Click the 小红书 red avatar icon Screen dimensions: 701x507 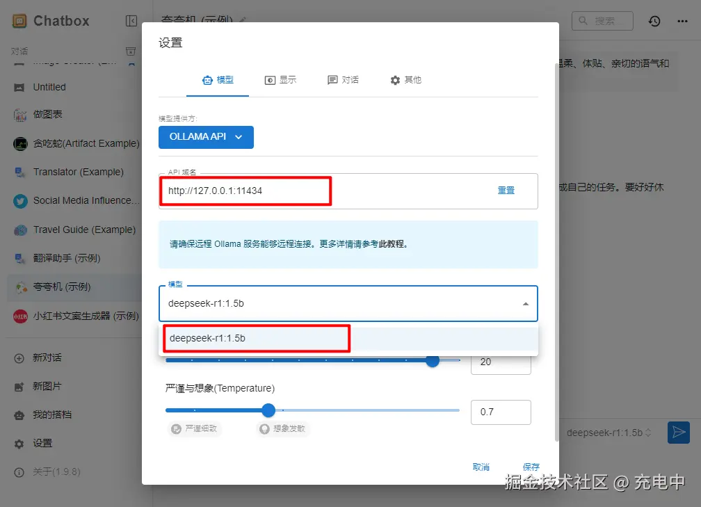20,316
